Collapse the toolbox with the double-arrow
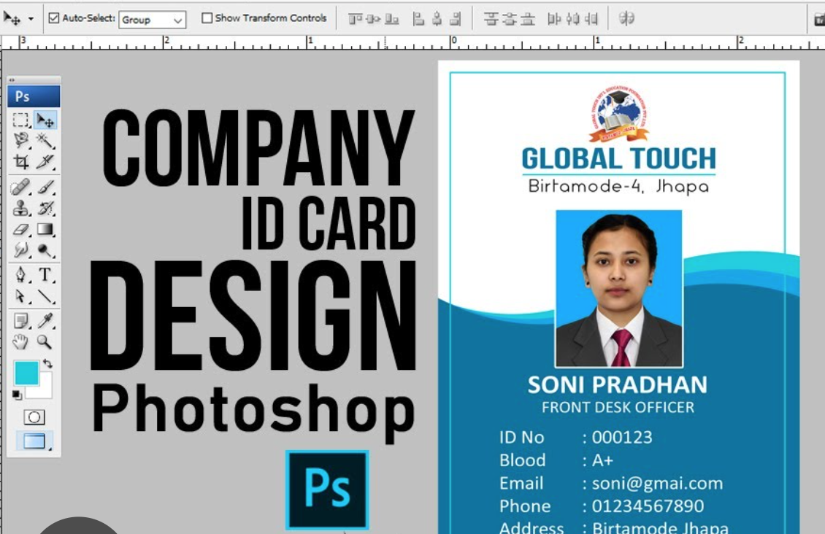Screen dimensions: 825x534 (12, 80)
